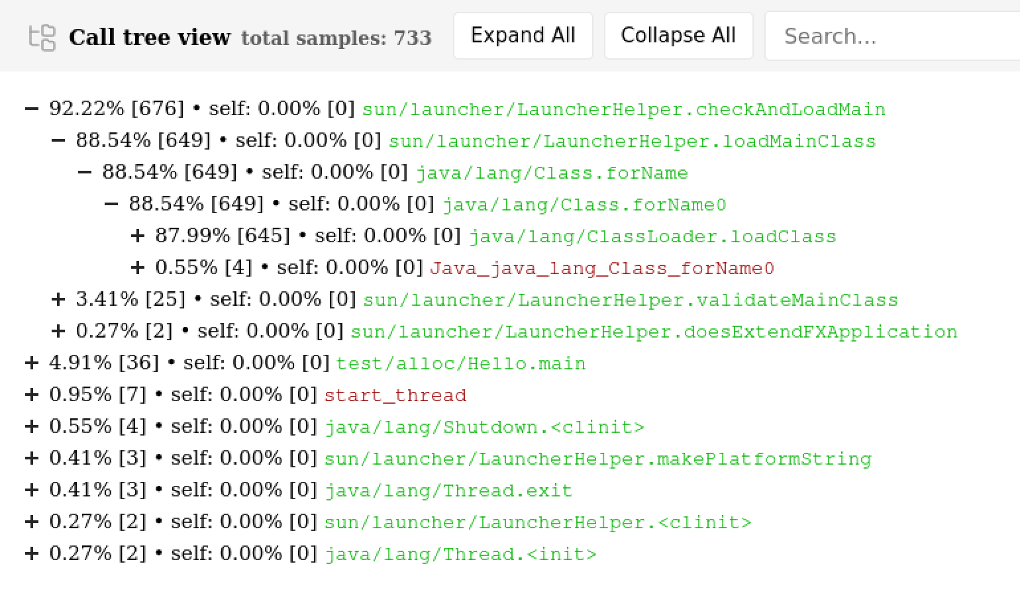Screen dimensions: 1020x609
Task: Expand the LauncherHelper.<clinit> node
Action: [x=32, y=522]
